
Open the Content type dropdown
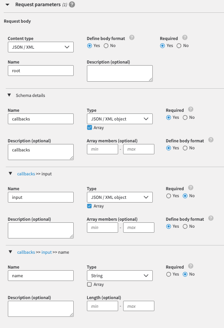(41, 47)
